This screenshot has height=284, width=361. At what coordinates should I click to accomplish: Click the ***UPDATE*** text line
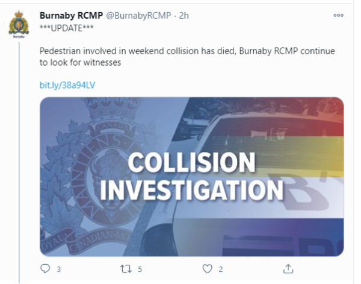click(x=65, y=28)
